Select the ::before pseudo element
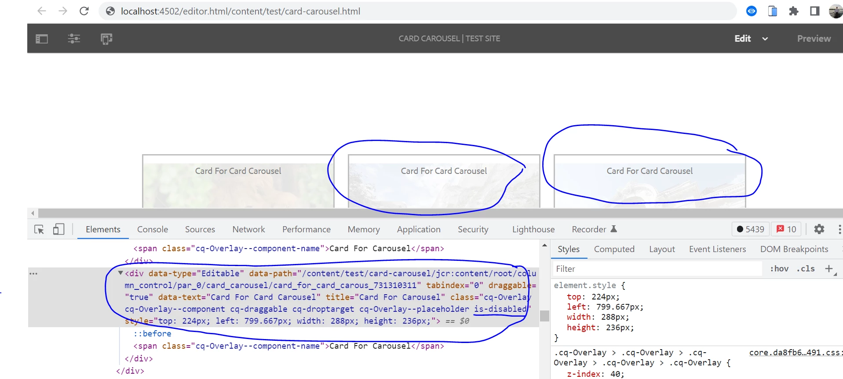The height and width of the screenshot is (379, 843). pos(153,333)
